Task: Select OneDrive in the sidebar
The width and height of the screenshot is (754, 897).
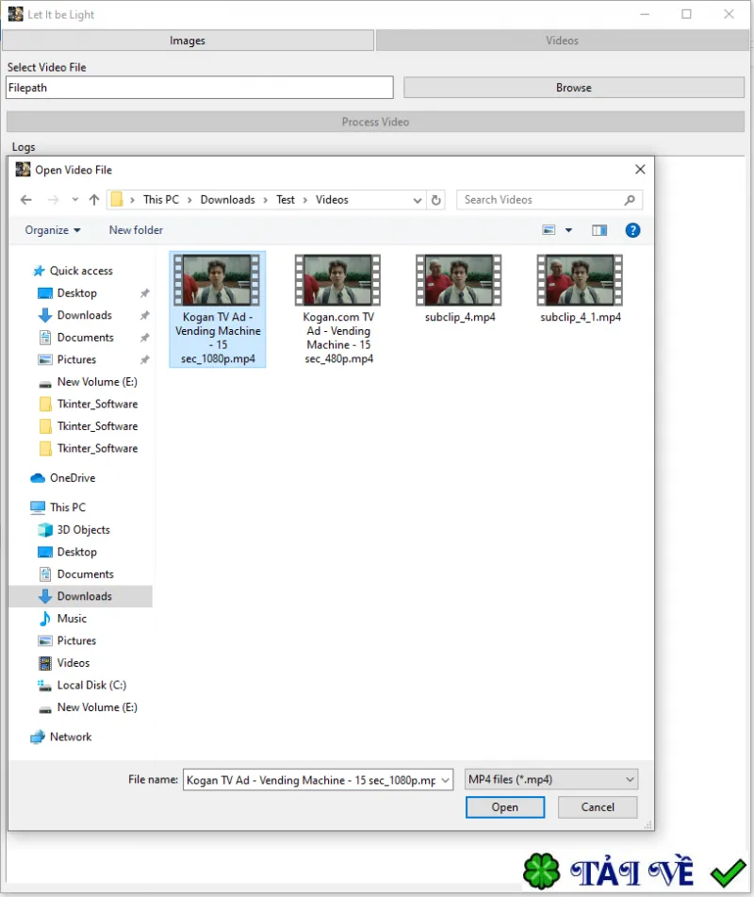Action: click(x=72, y=477)
